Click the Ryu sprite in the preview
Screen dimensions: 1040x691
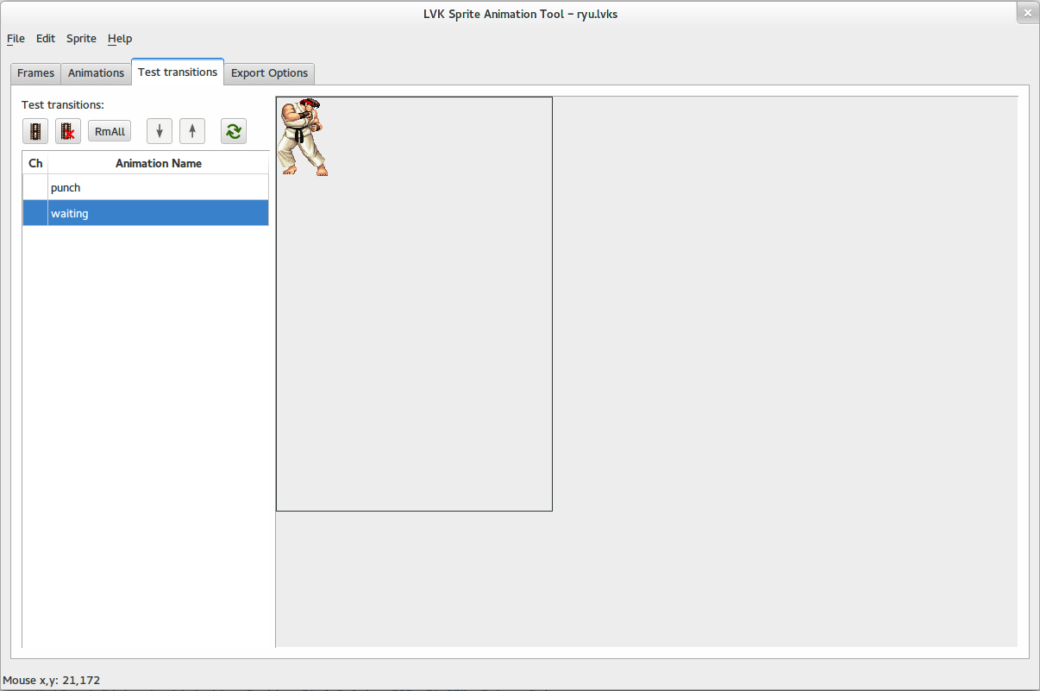[x=304, y=136]
